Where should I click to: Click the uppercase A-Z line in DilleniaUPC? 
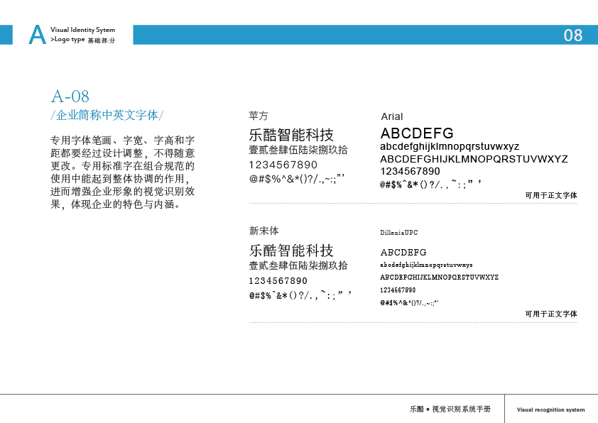click(440, 278)
